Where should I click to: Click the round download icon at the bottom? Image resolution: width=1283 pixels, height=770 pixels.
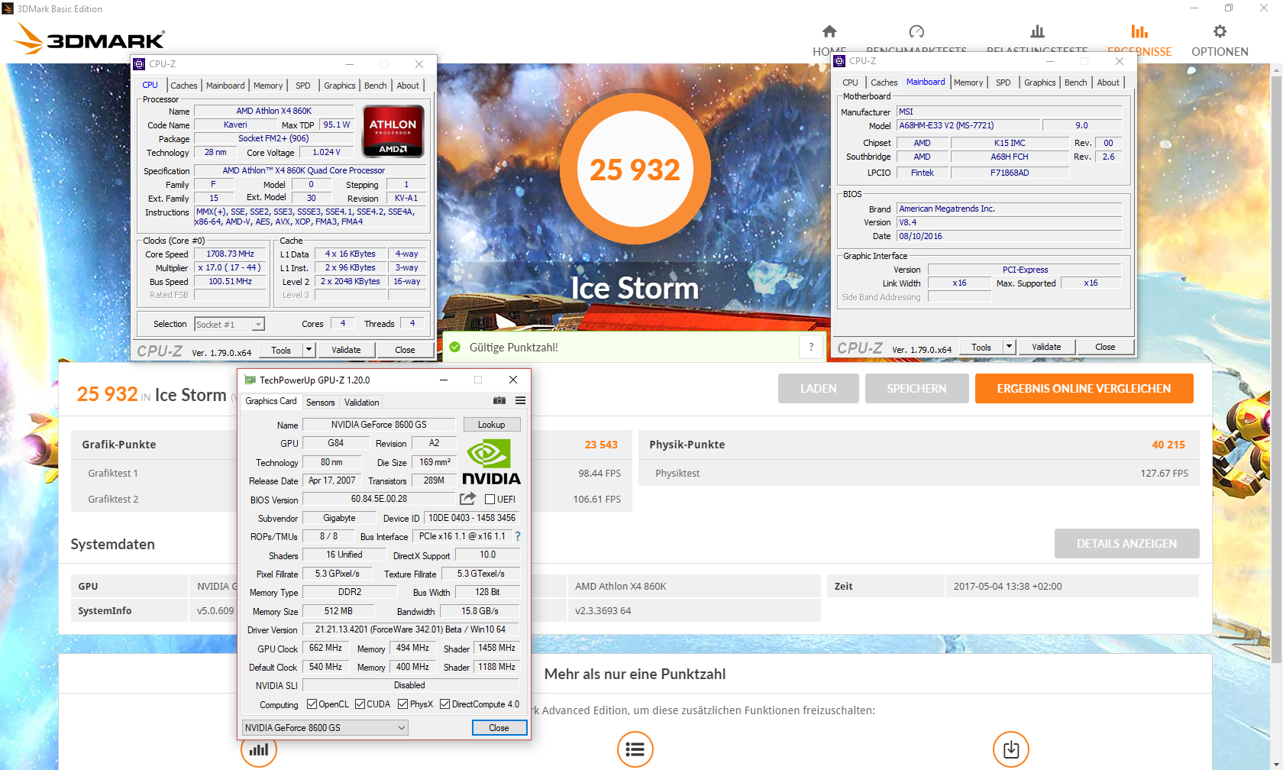[1010, 749]
